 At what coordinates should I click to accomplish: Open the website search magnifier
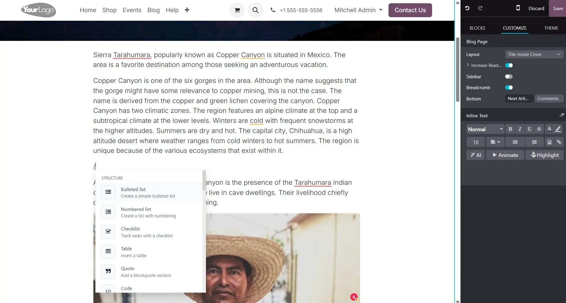click(x=255, y=10)
